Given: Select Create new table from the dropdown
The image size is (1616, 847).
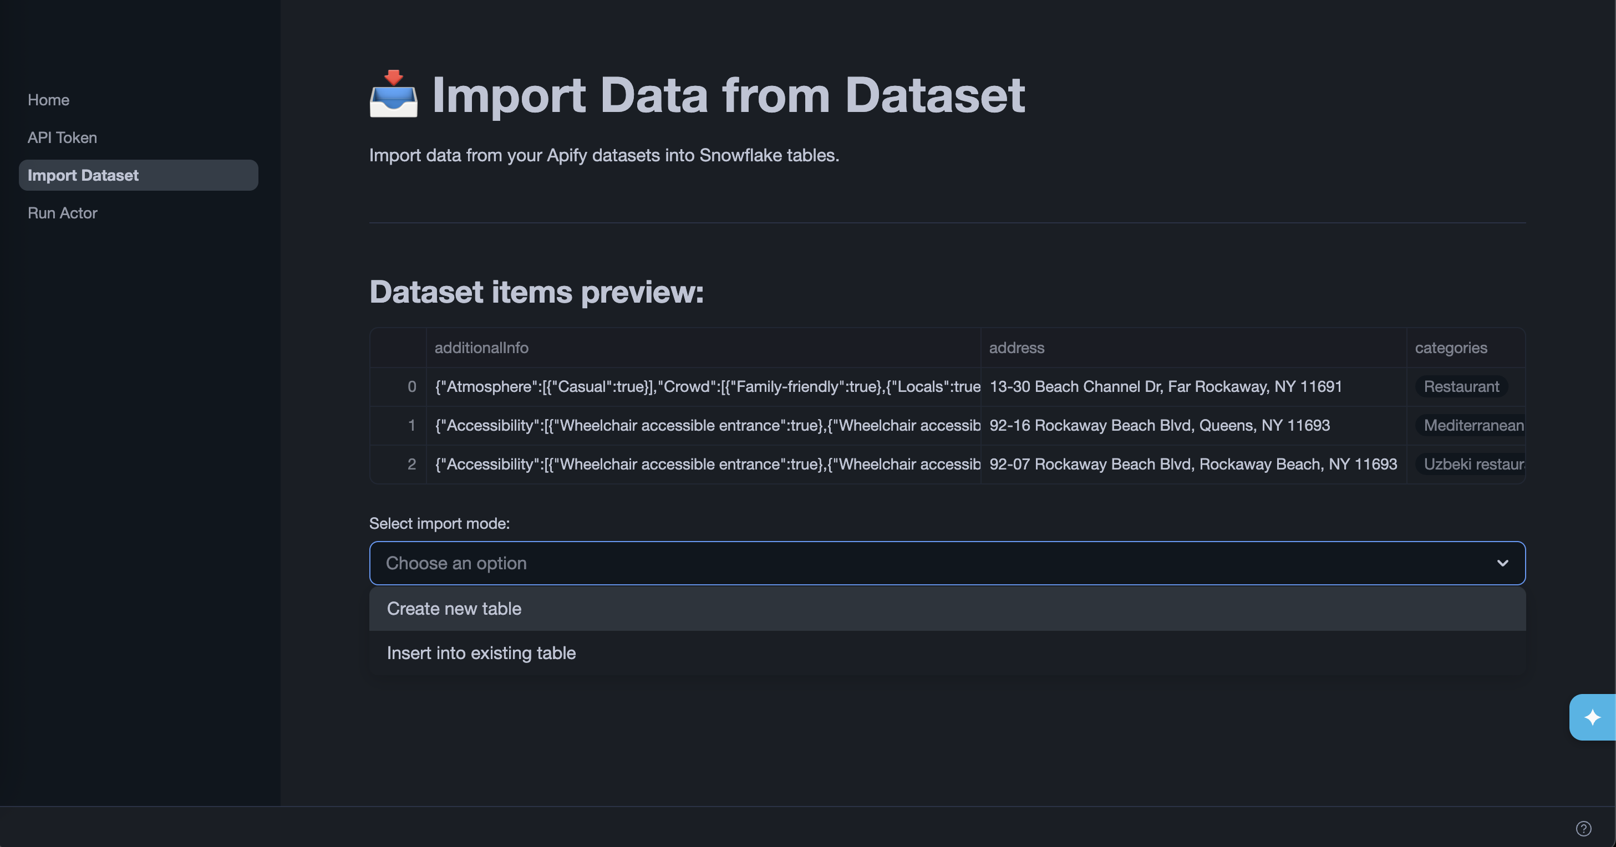Looking at the screenshot, I should [x=454, y=608].
